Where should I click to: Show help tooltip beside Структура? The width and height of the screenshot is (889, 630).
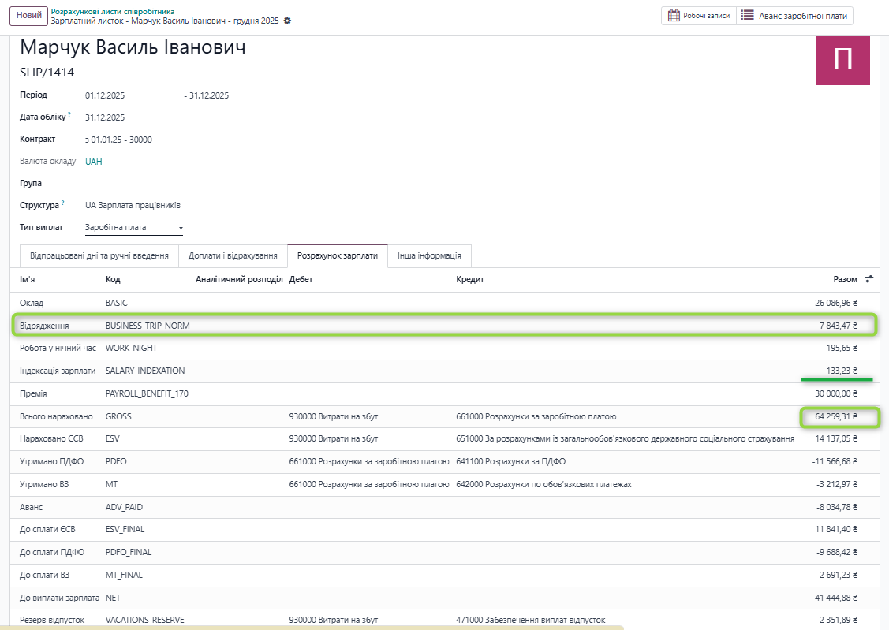tap(63, 203)
